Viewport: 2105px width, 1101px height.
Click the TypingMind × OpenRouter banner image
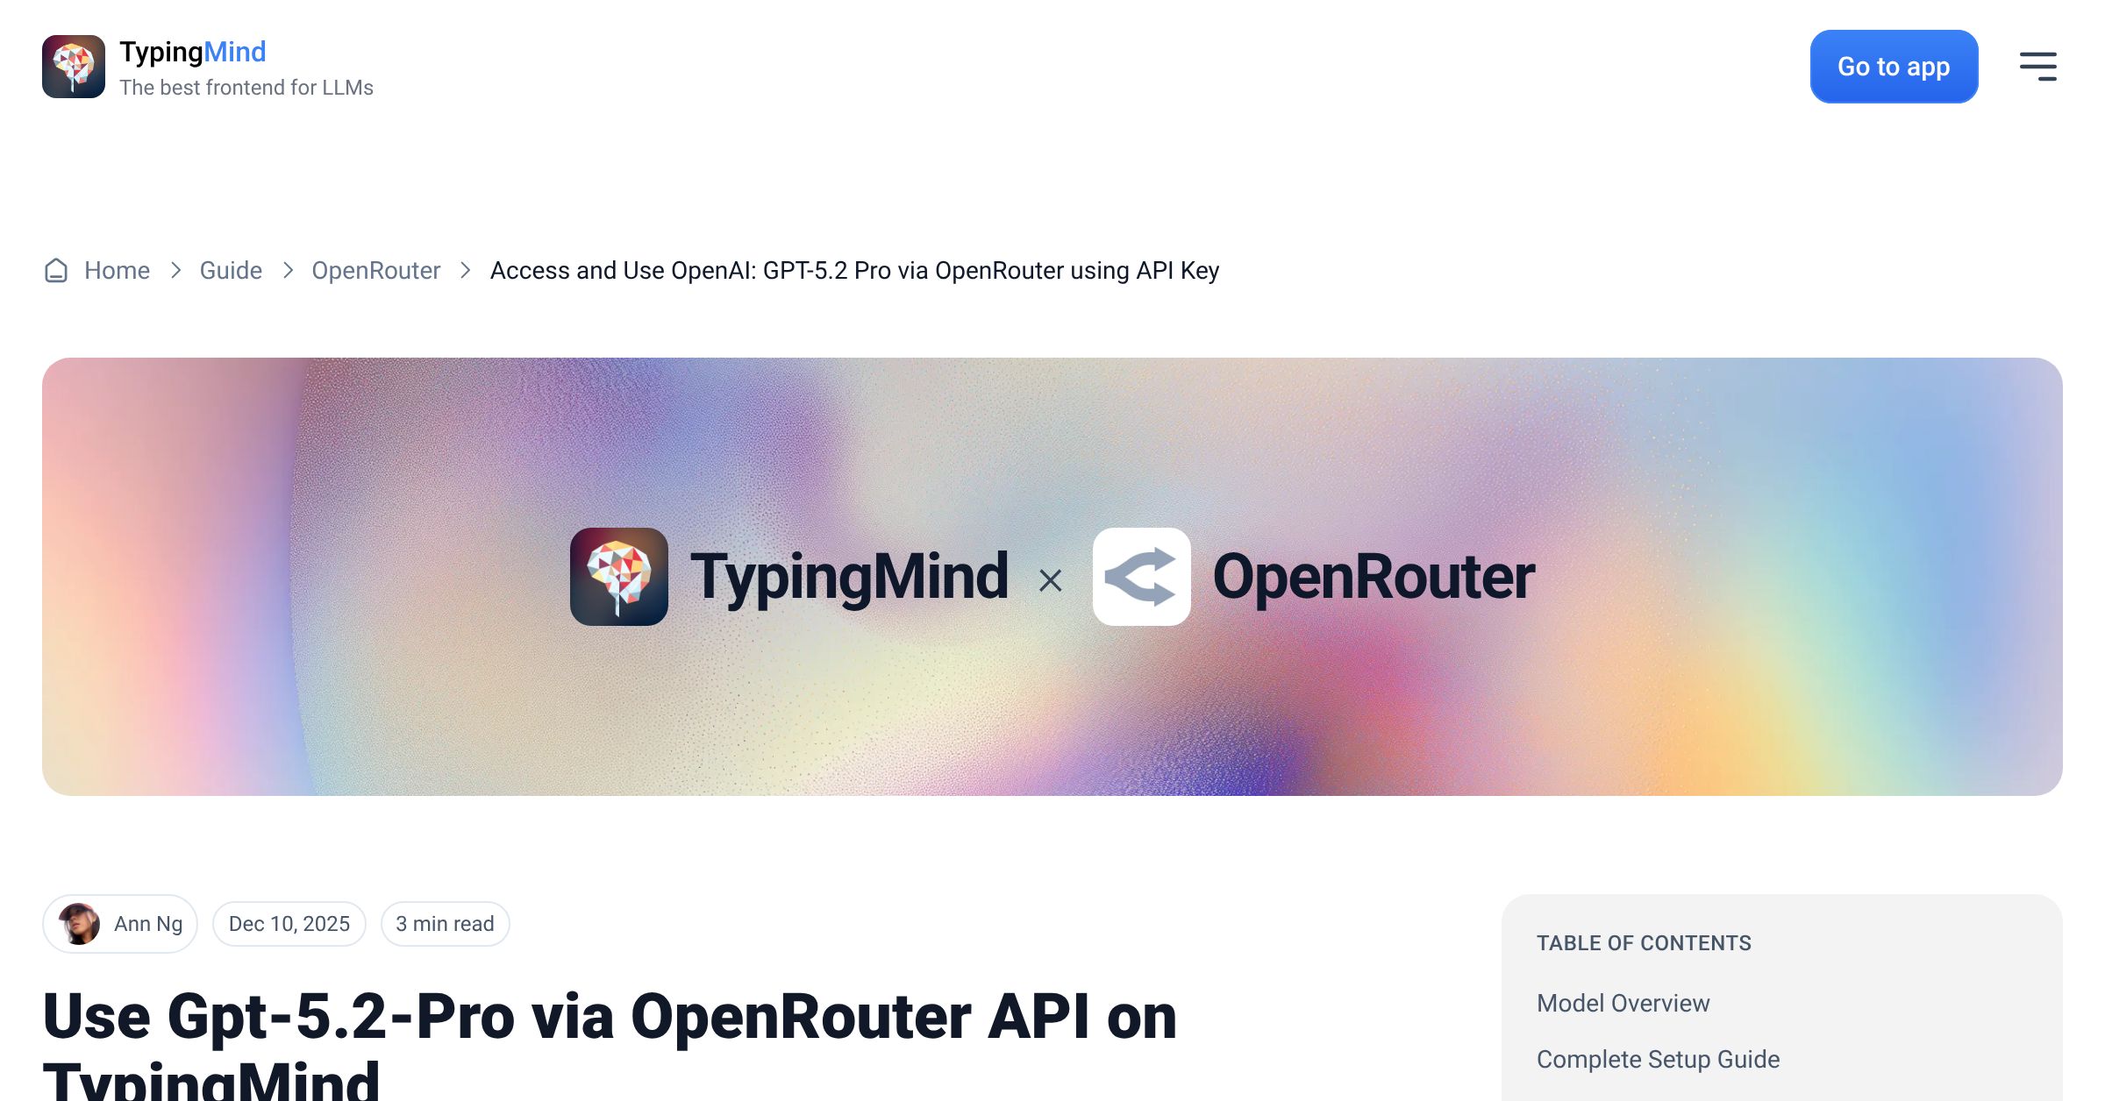click(1052, 577)
